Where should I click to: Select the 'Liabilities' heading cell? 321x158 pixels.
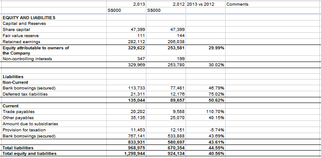click(x=54, y=77)
